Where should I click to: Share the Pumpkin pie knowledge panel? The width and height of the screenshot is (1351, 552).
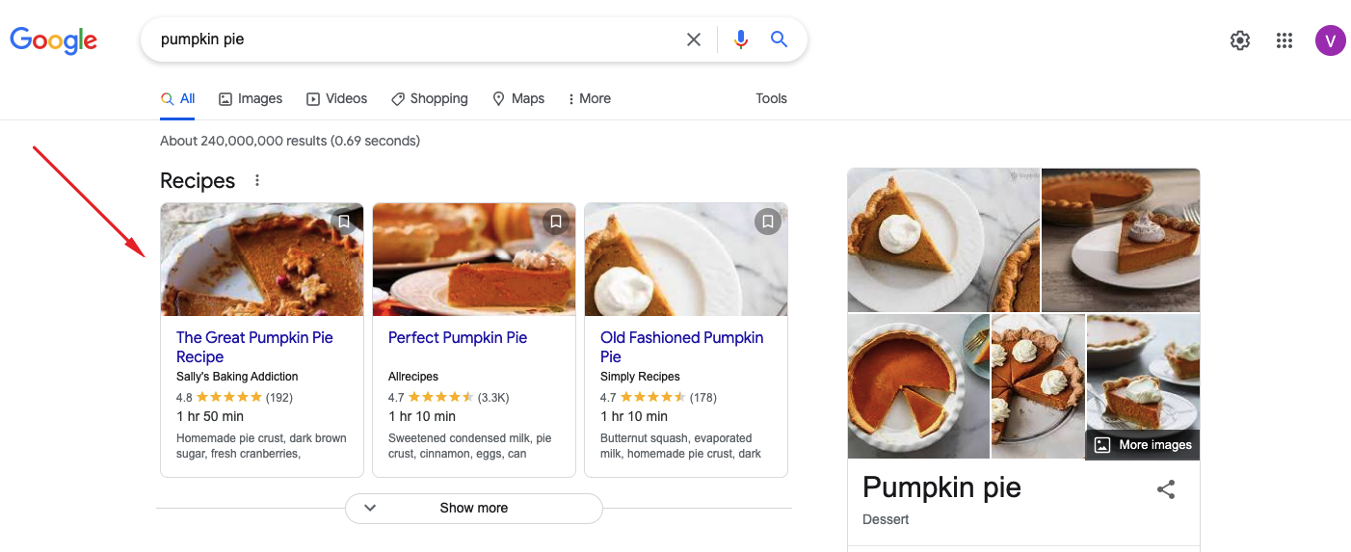coord(1165,489)
